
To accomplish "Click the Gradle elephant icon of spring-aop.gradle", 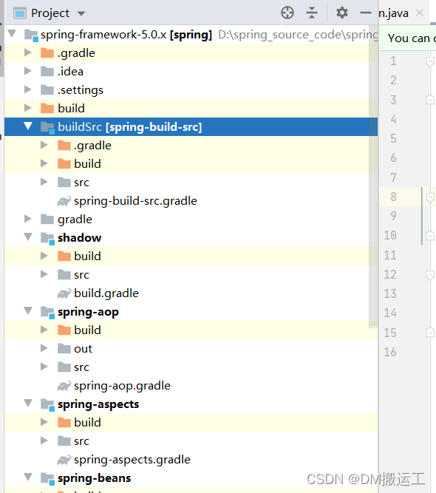I will (x=64, y=386).
